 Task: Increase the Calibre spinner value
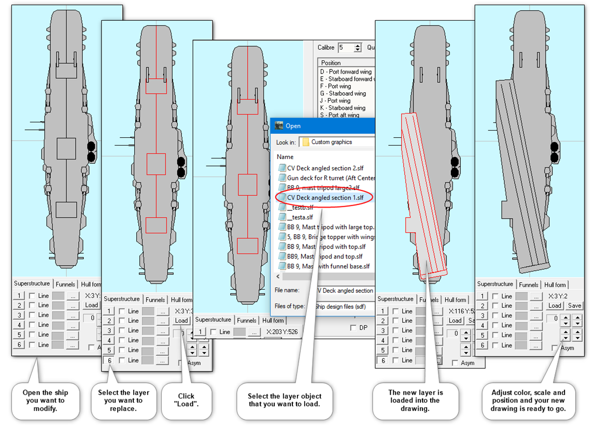tap(358, 45)
